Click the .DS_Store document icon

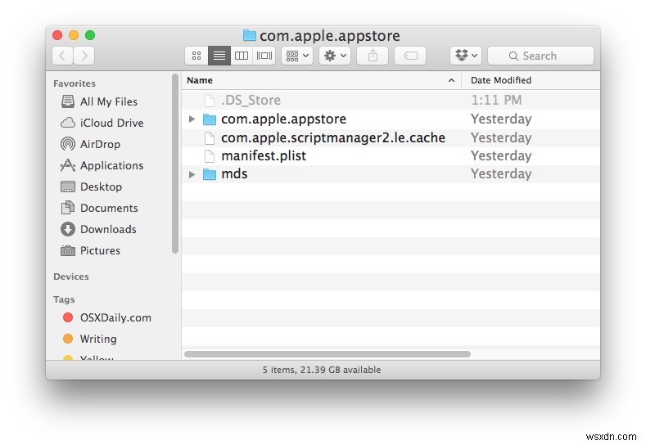coord(210,101)
